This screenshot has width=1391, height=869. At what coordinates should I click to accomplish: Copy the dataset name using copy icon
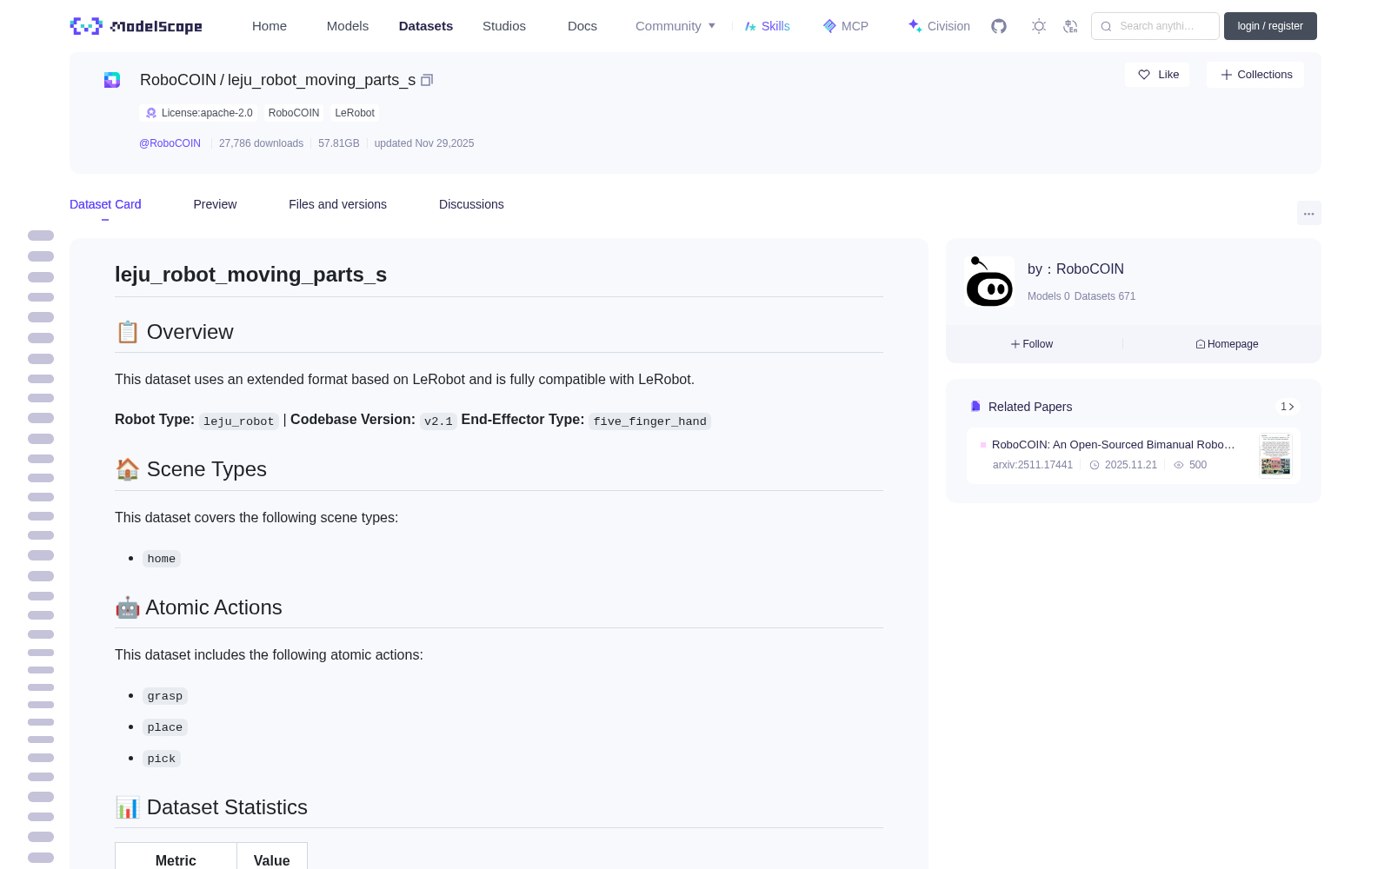tap(427, 80)
